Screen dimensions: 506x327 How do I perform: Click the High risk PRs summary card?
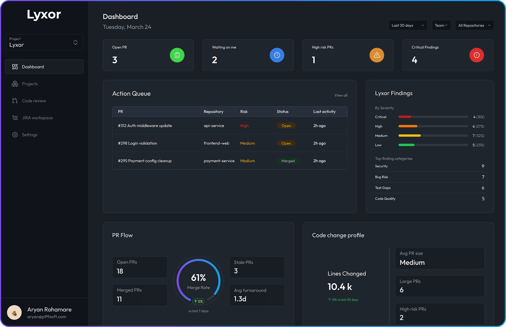click(x=348, y=55)
